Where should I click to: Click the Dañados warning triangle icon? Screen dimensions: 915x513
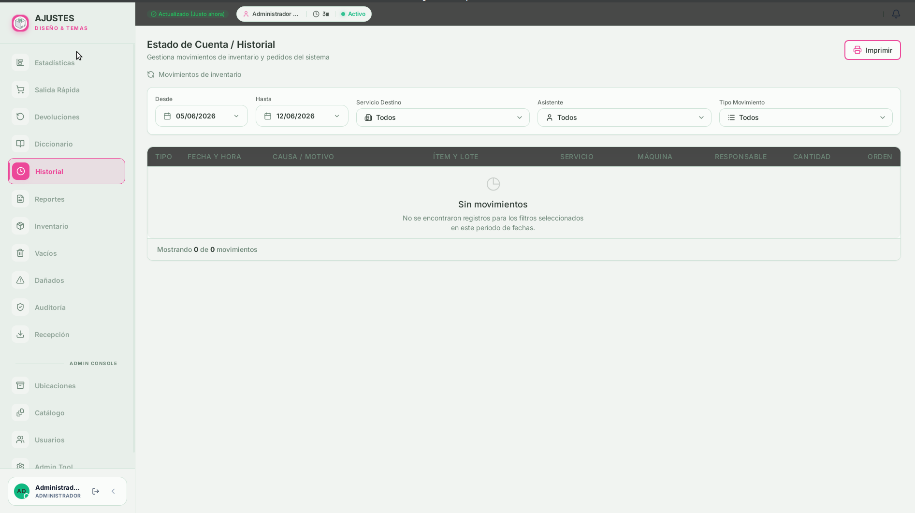[20, 280]
